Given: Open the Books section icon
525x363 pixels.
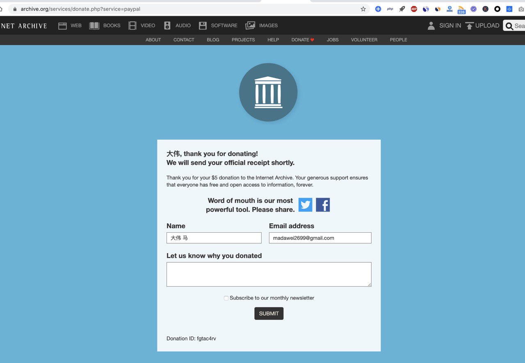Looking at the screenshot, I should (94, 26).
